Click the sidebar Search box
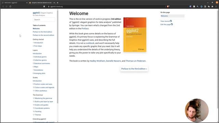This screenshot has height=123, width=219. (44, 20)
